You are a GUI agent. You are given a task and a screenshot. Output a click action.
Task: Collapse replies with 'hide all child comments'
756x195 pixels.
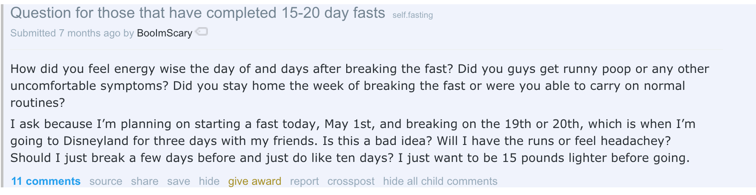pyautogui.click(x=440, y=181)
